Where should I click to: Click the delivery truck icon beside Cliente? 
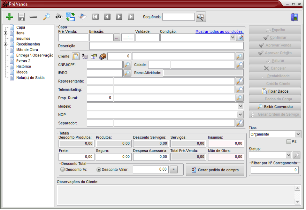pos(102,56)
